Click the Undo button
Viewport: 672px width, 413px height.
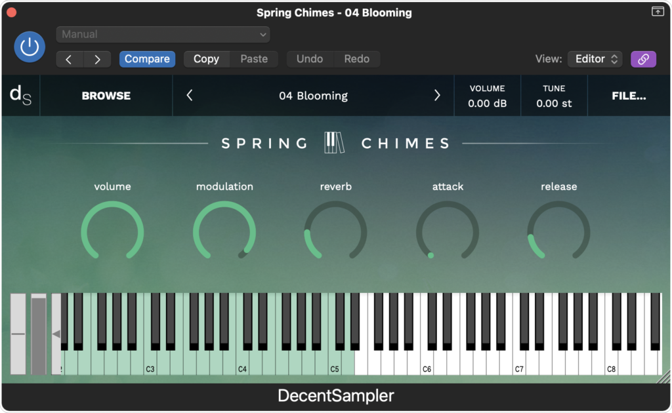310,59
